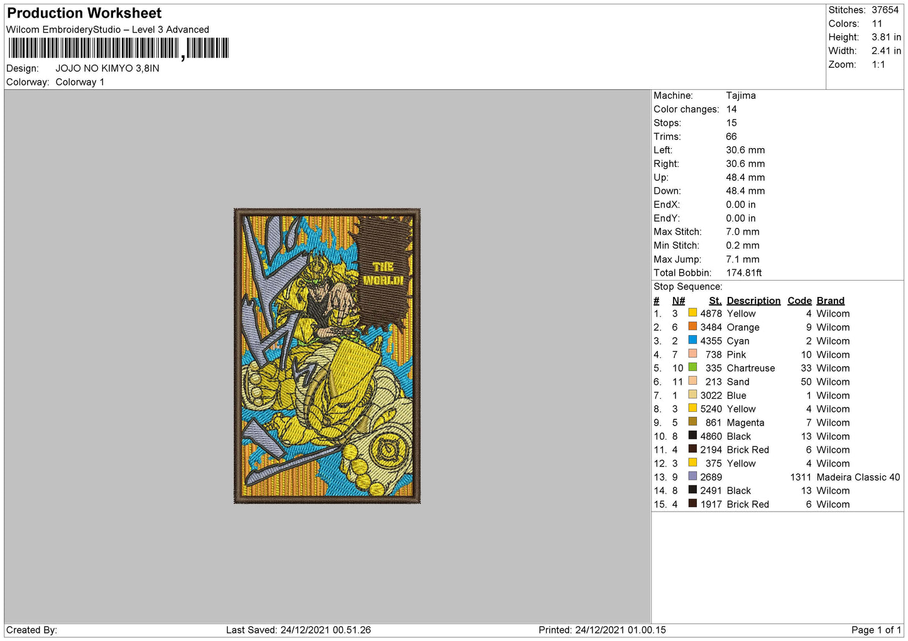The image size is (908, 641).
Task: Click THE WORLD text on the design
Action: [x=383, y=274]
